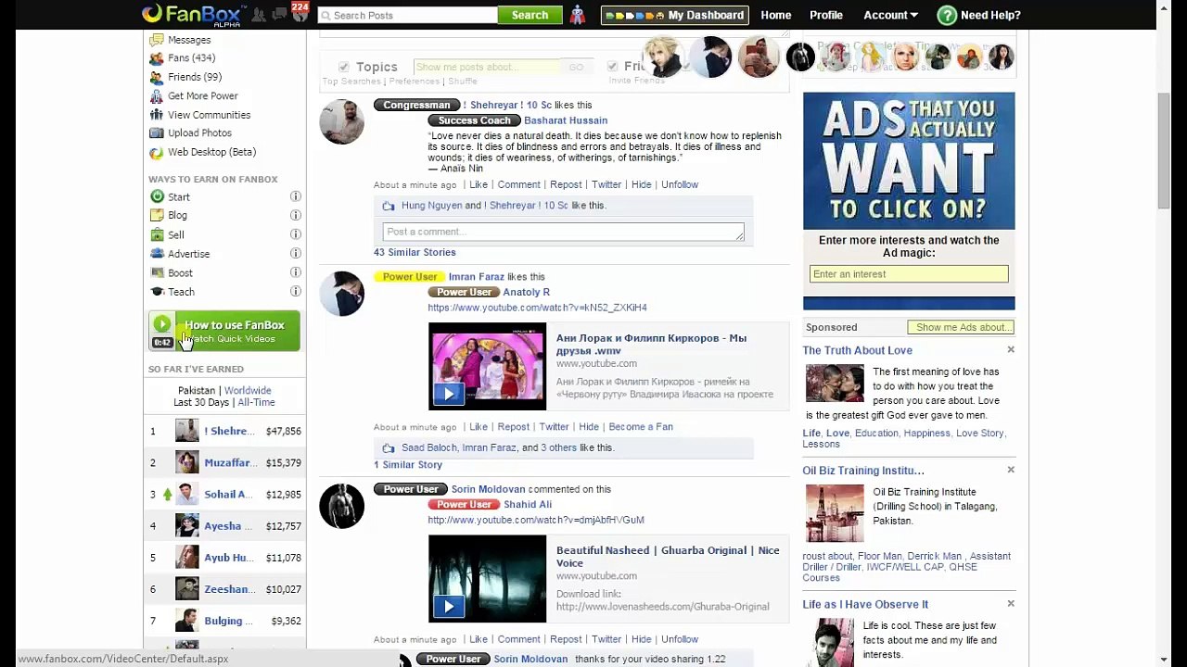Expand the Account dropdown menu

(890, 15)
